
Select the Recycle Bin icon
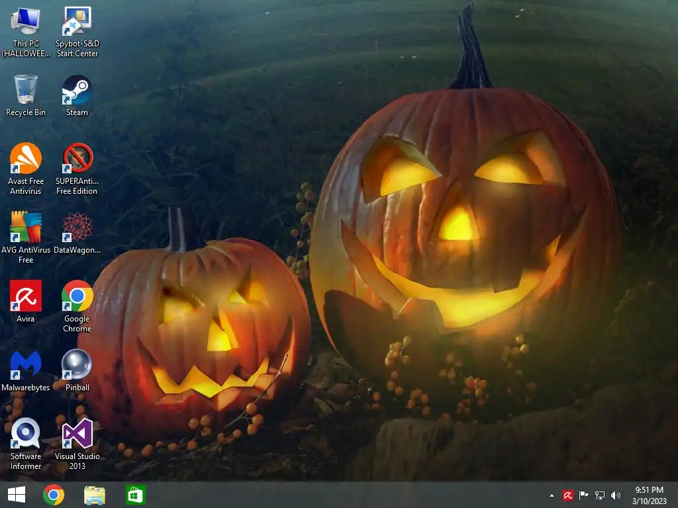tap(26, 95)
